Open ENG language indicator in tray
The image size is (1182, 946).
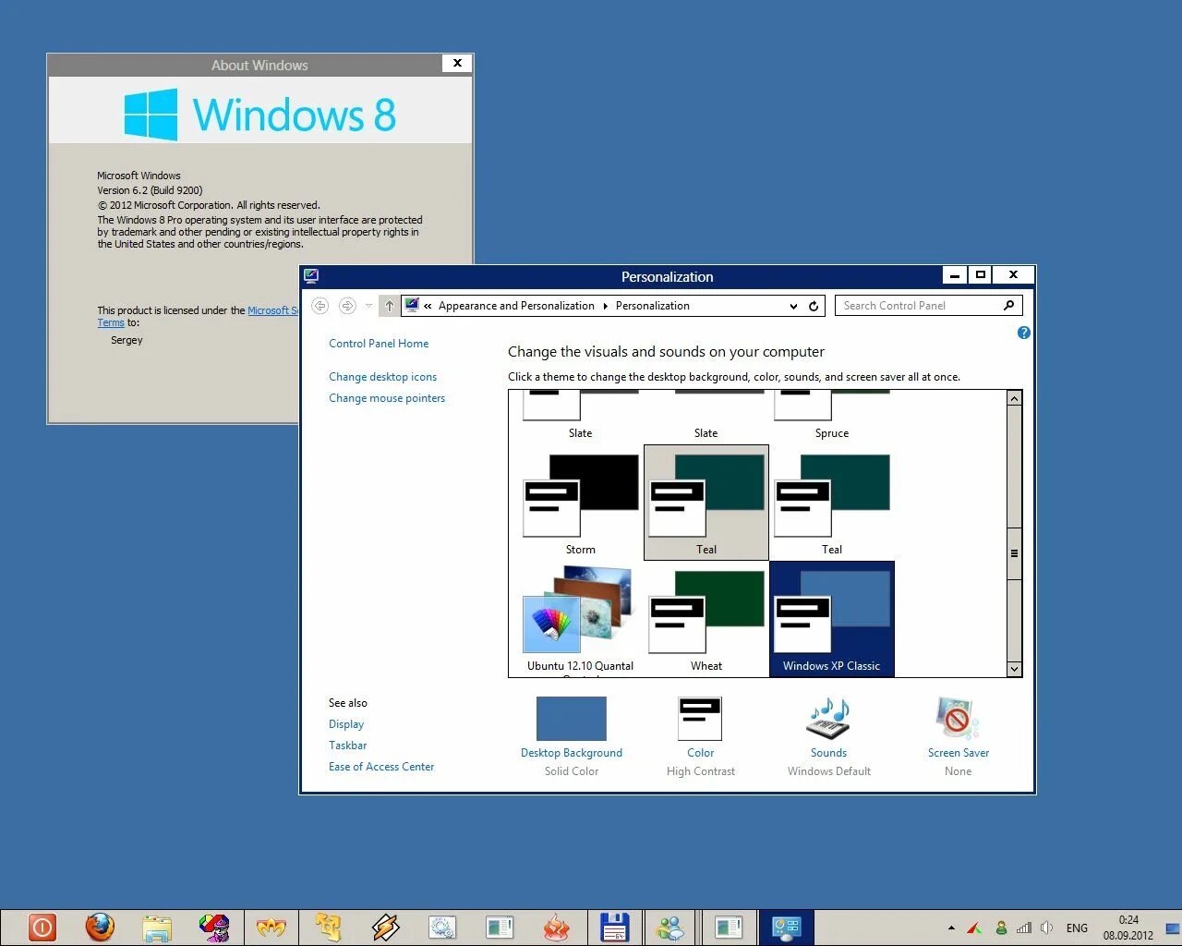point(1077,928)
